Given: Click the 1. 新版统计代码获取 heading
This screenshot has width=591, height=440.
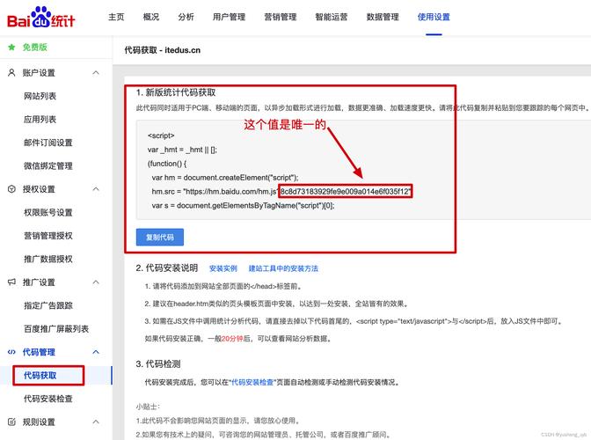Looking at the screenshot, I should tap(176, 92).
